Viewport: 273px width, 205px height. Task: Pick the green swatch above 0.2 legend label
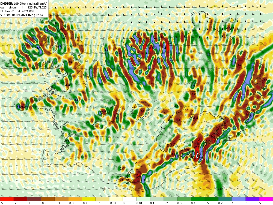click(171, 199)
